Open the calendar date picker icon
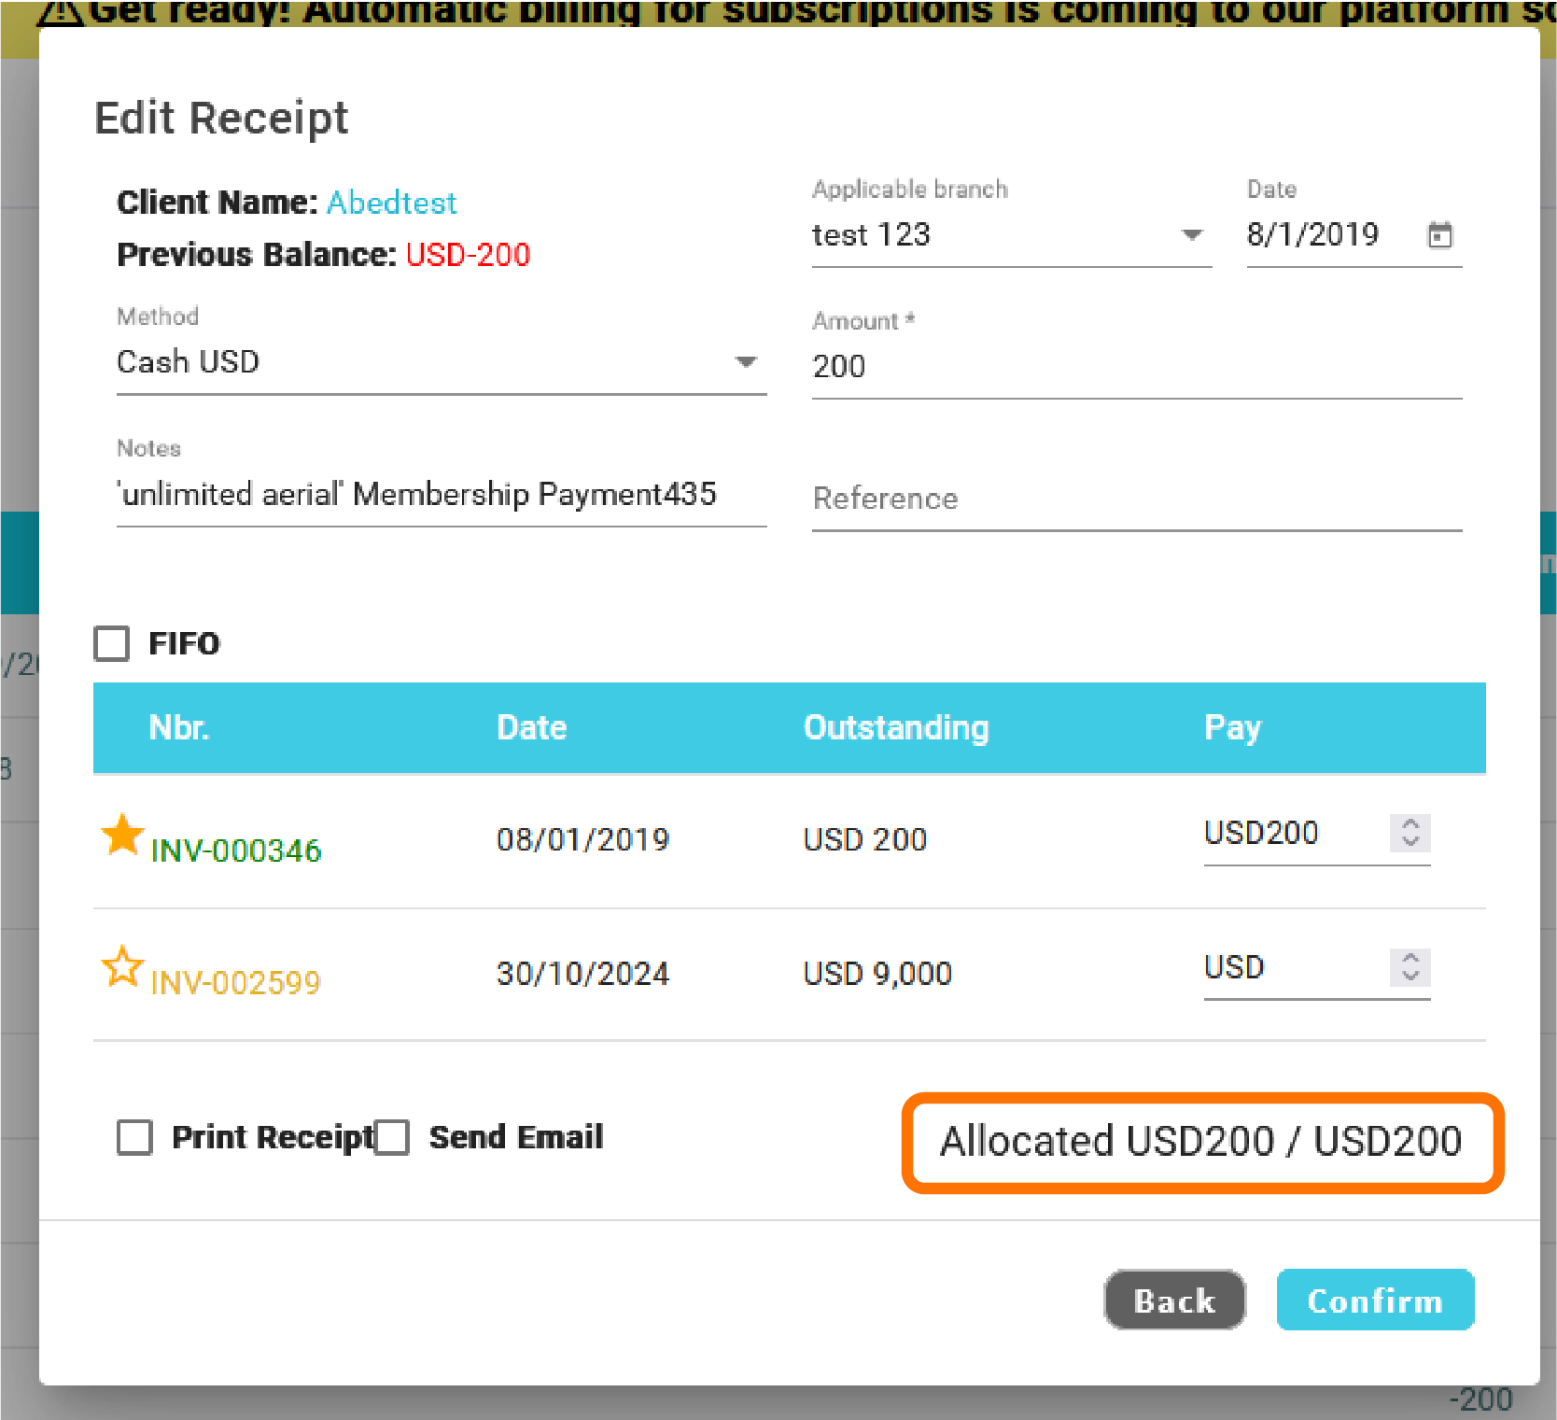The height and width of the screenshot is (1420, 1557). (x=1439, y=234)
